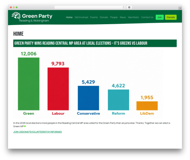The width and height of the screenshot is (190, 160).
Task: Click the blue Conservative bar
Action: [89, 98]
